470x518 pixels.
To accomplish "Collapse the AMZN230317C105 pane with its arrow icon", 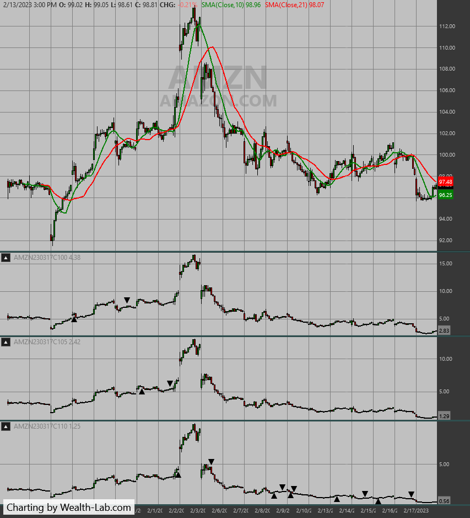I will [x=6, y=342].
